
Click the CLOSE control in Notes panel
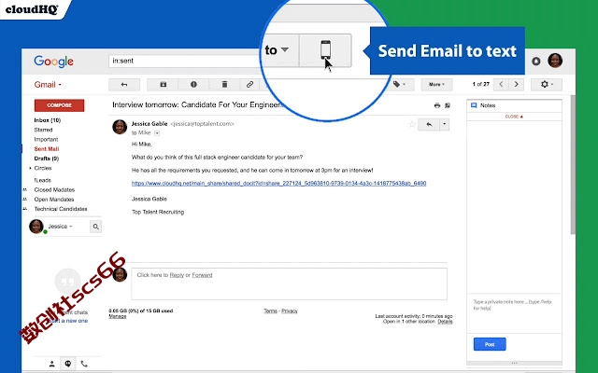514,117
